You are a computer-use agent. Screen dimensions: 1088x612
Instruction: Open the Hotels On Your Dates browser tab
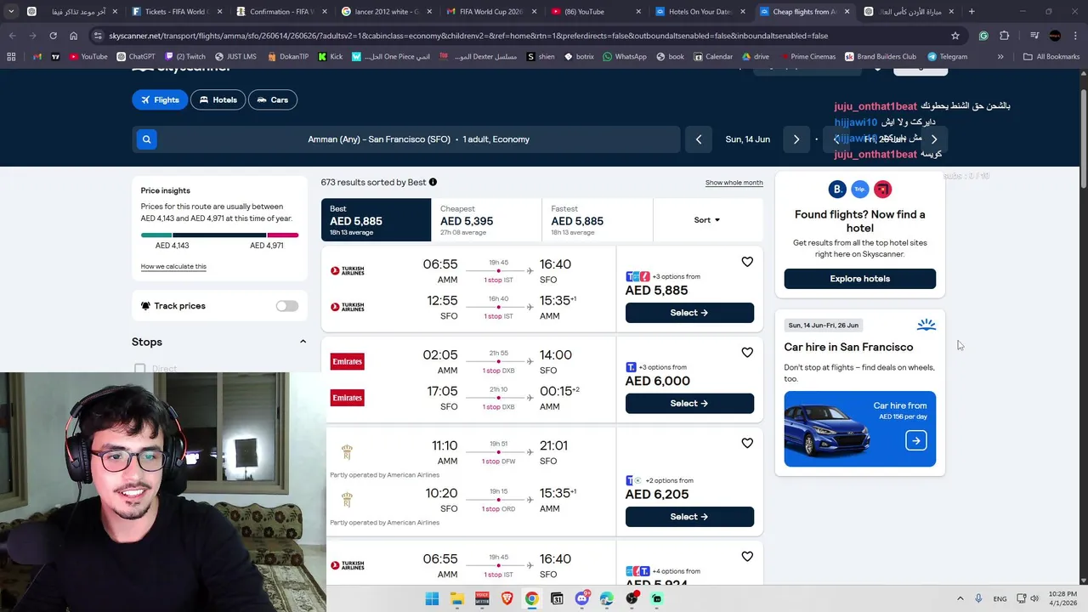coord(700,12)
